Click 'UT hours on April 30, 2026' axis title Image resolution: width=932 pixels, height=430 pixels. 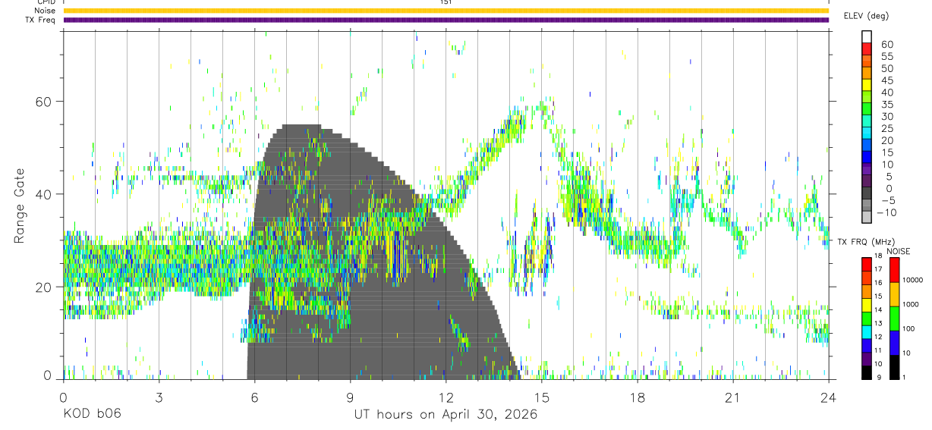pyautogui.click(x=446, y=415)
